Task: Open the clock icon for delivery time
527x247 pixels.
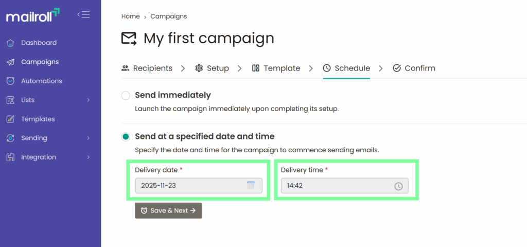Action: point(398,186)
